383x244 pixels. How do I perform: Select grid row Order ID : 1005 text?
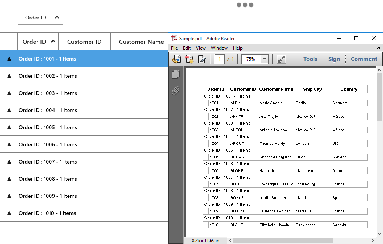[48, 127]
